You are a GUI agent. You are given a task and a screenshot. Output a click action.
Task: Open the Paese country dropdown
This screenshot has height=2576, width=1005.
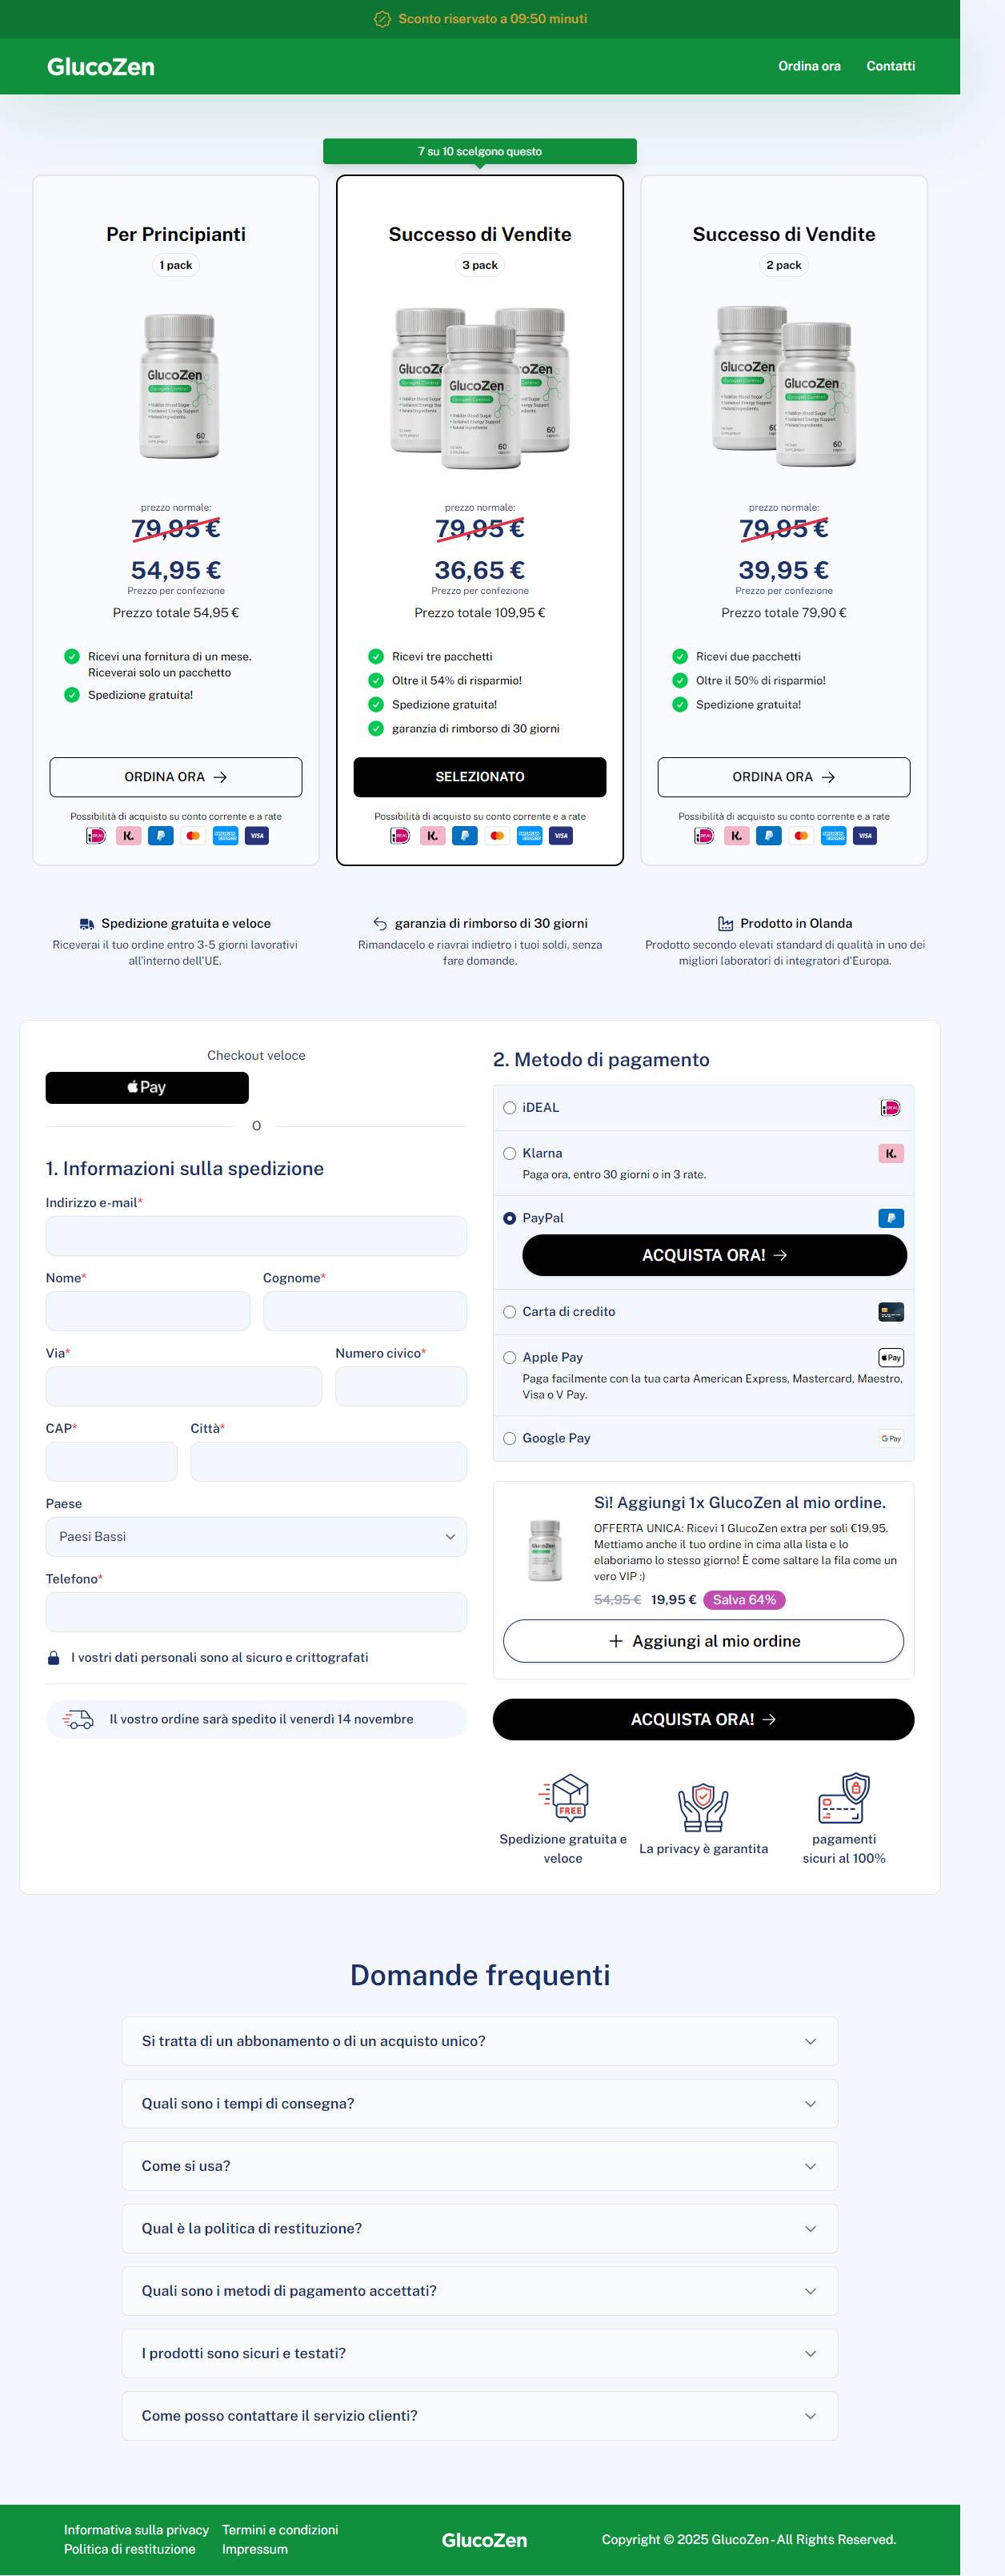pos(256,1536)
